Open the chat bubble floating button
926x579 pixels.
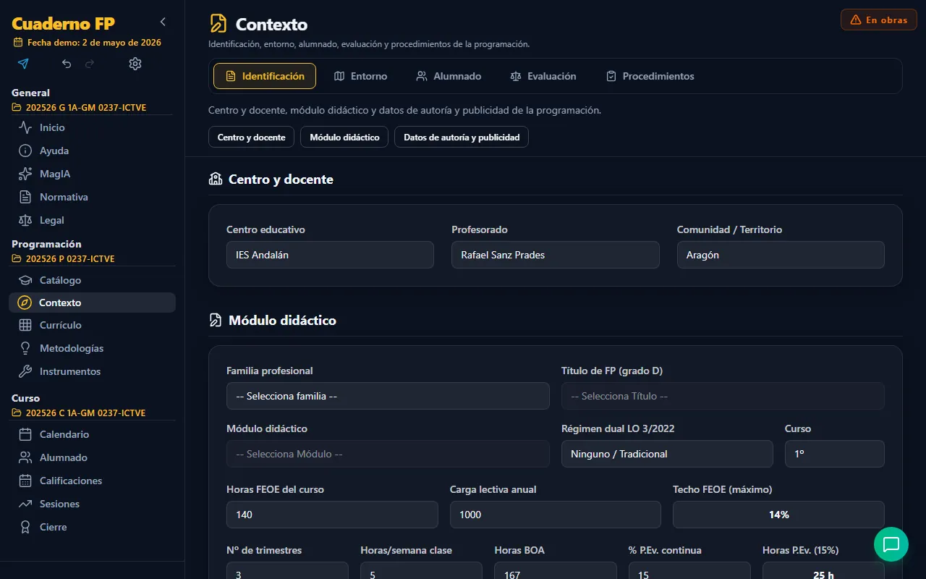tap(891, 544)
